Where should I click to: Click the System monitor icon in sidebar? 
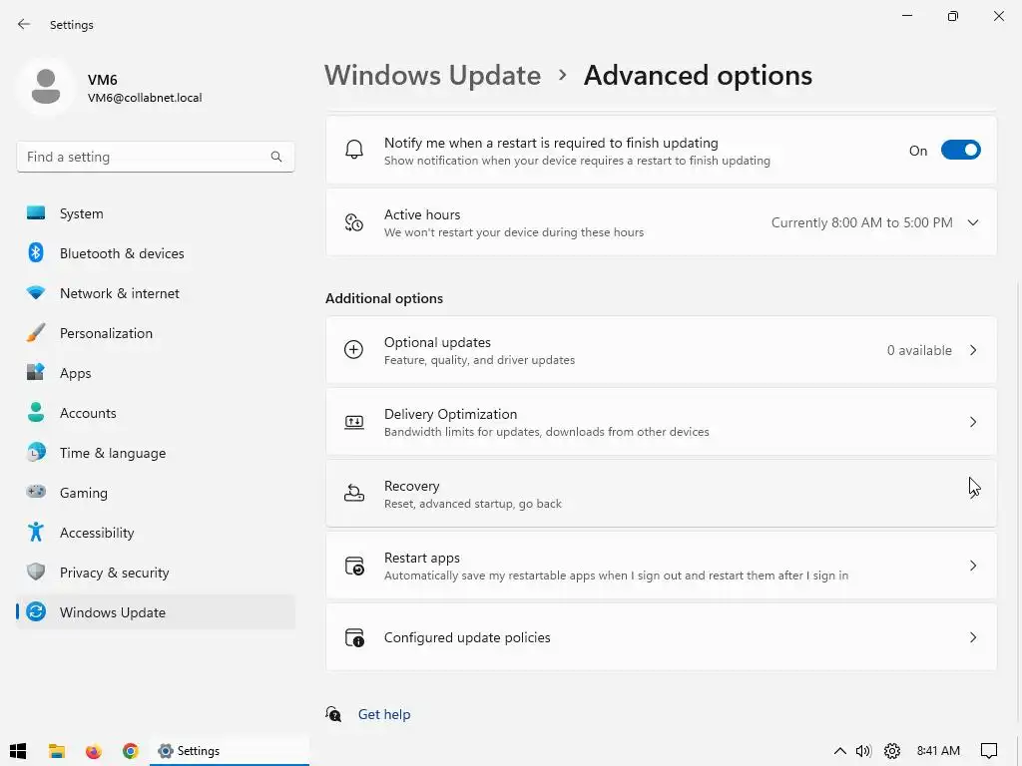coord(36,213)
